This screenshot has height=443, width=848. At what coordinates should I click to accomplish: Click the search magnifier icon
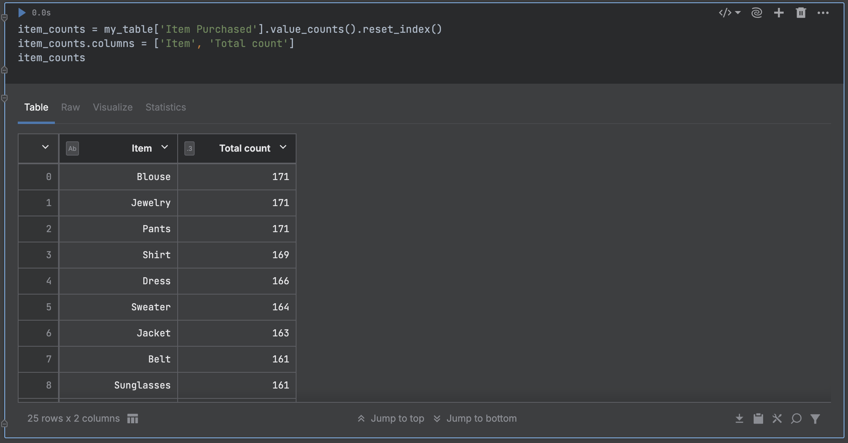click(x=796, y=419)
